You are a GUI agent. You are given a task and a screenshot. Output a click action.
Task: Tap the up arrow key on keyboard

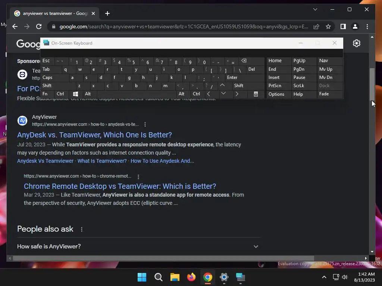222,85
